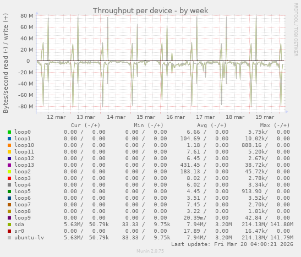301x257 pixels.
Task: Click the loop1 legend label
Action: [23, 138]
